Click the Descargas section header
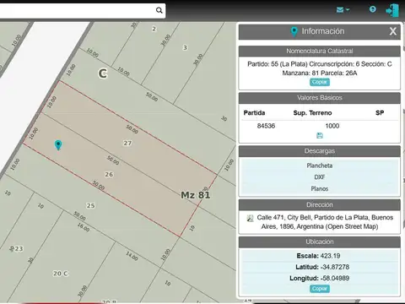This screenshot has height=304, width=405. click(320, 151)
